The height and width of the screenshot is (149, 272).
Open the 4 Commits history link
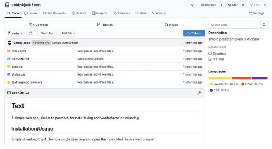(x=38, y=25)
